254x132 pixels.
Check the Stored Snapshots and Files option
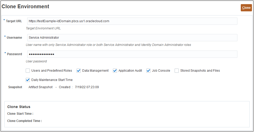pyautogui.click(x=177, y=71)
